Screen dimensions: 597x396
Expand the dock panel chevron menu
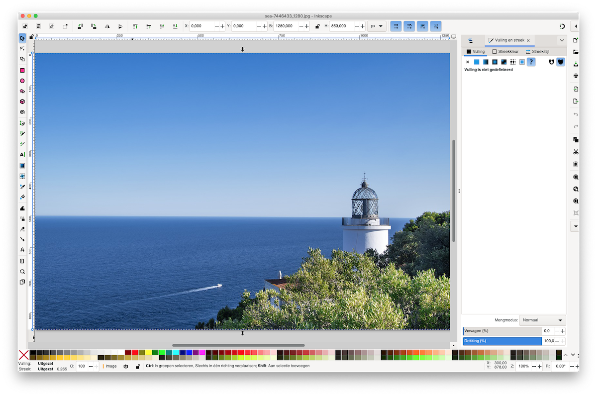[x=562, y=40]
